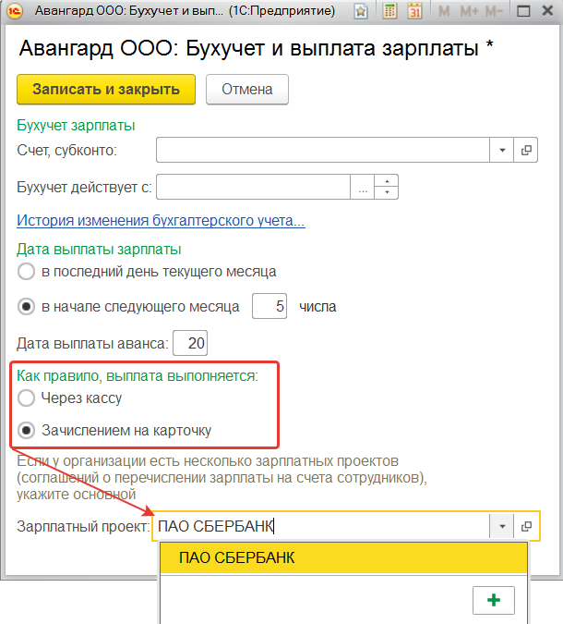Click the Дата выплаты зарплаты section heading
563x624 pixels.
[99, 250]
